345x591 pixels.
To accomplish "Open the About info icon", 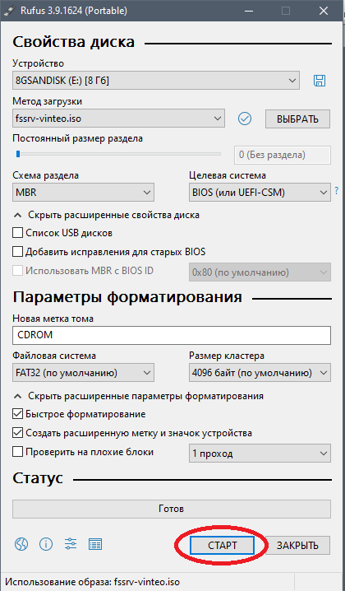I will tap(46, 544).
